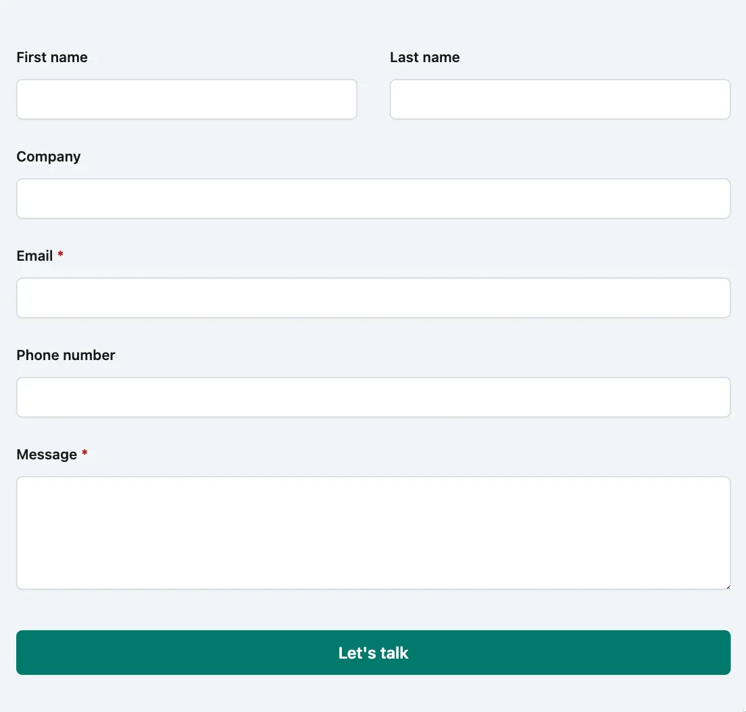746x712 pixels.
Task: Click the First name label
Action: pos(52,57)
